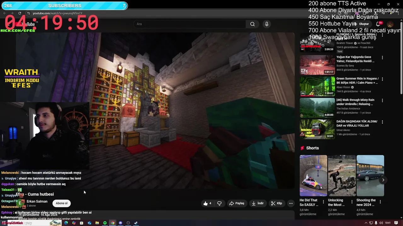
Task: Open 'He Did That So EASILY' short thumbnail
Action: point(313,175)
